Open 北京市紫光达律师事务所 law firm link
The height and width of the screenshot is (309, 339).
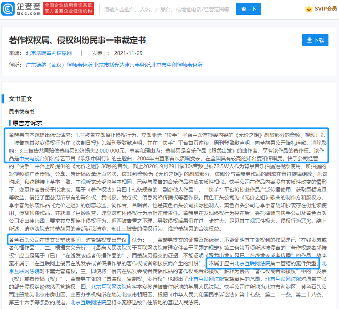click(122, 65)
